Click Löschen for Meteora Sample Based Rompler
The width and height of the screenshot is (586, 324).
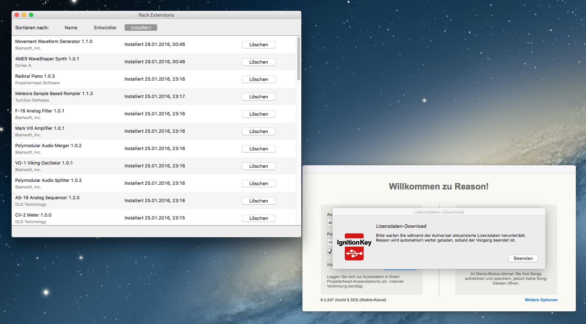[259, 97]
